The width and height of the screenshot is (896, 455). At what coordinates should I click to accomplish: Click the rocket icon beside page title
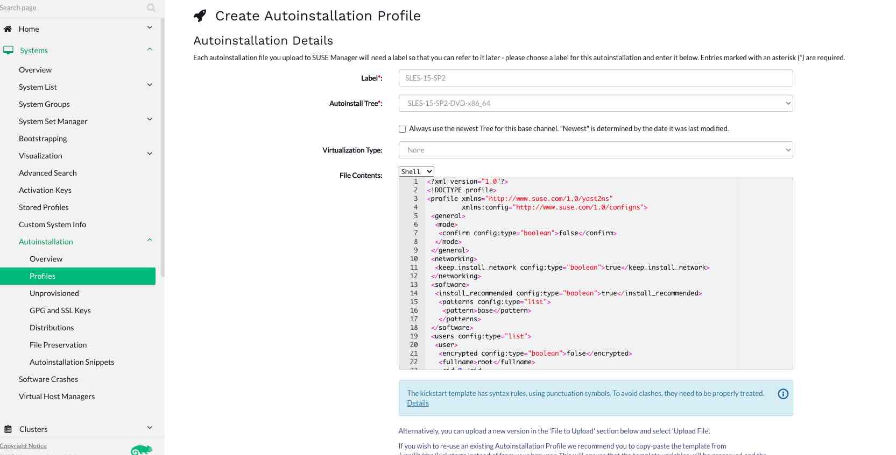[200, 16]
